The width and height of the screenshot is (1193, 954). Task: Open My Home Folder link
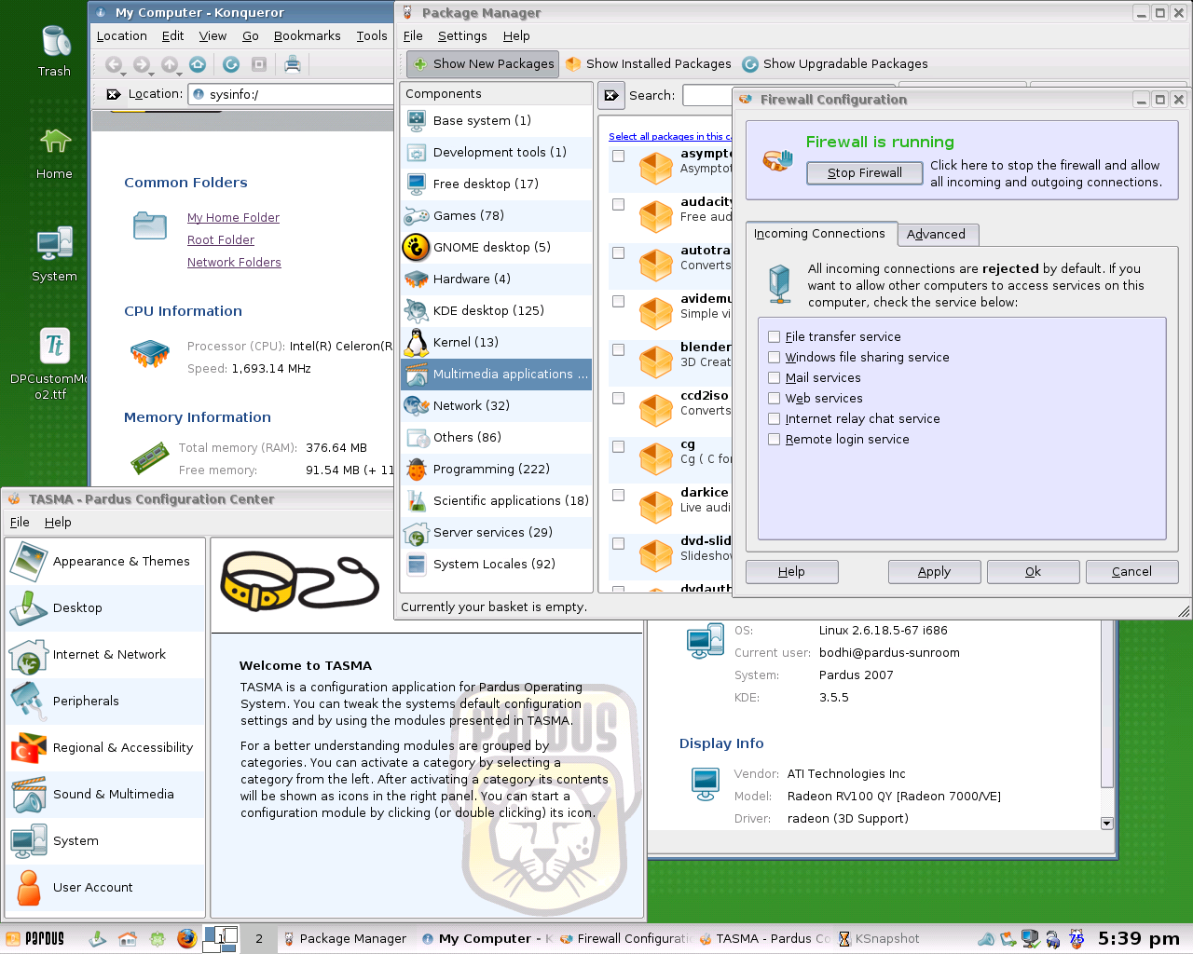(233, 218)
